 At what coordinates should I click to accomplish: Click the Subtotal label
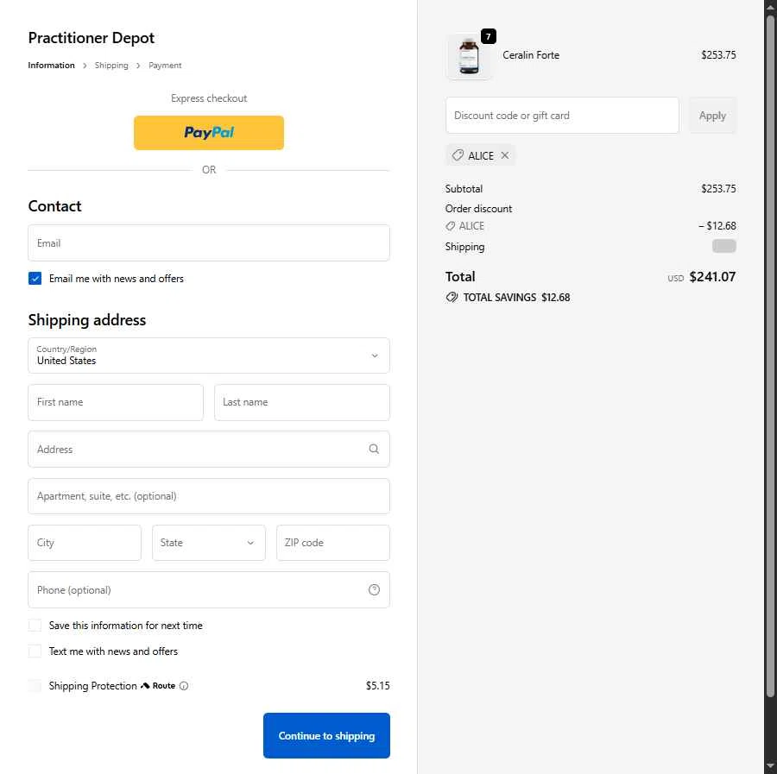point(464,189)
